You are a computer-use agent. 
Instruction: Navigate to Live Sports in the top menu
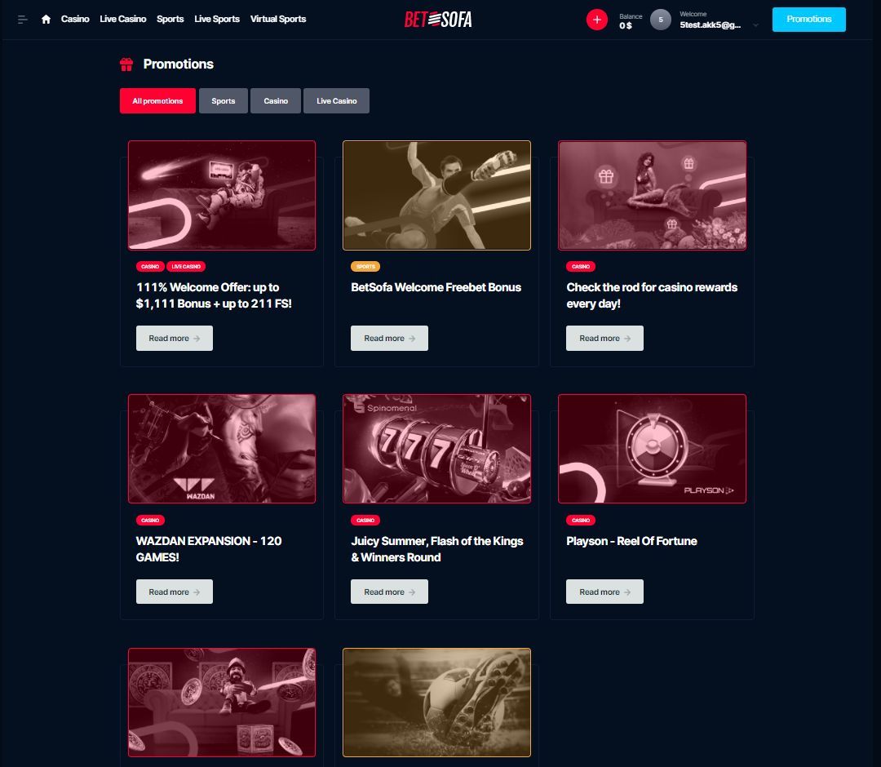coord(217,19)
